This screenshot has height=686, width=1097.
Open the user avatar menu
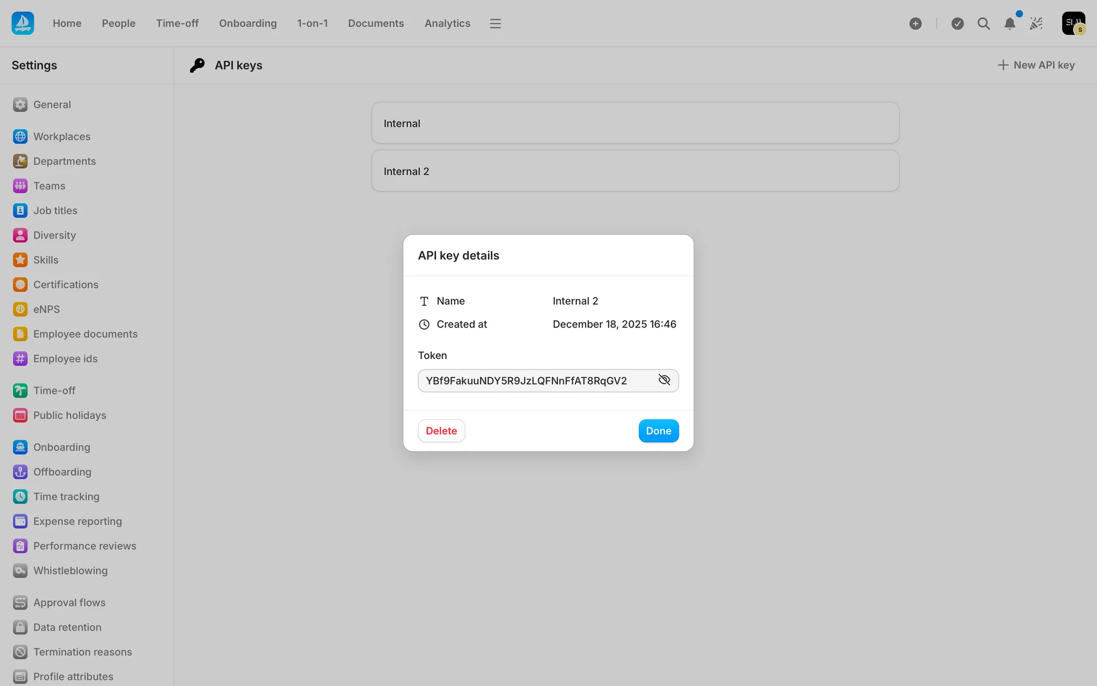[1073, 23]
